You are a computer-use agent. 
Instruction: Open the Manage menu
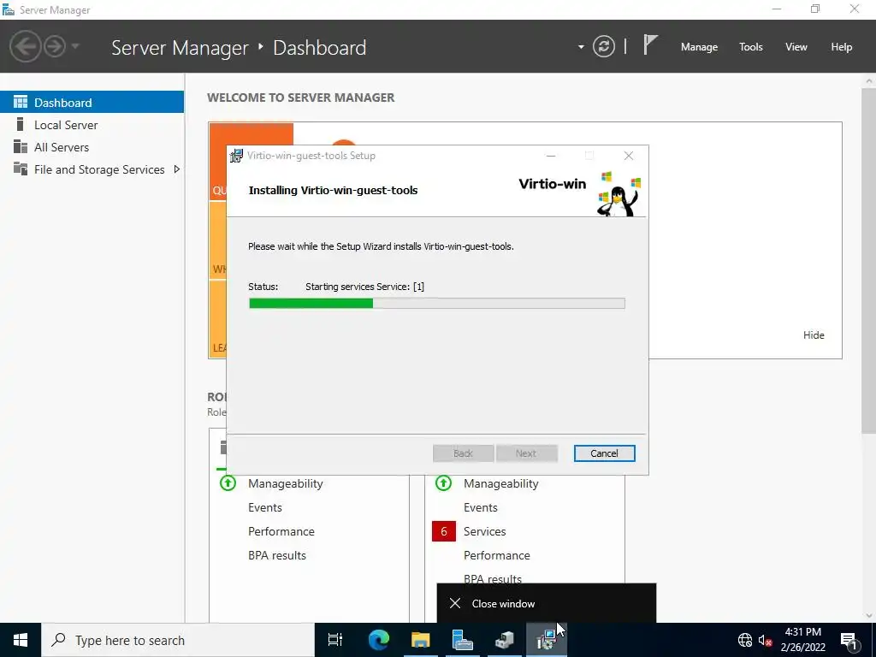699,47
